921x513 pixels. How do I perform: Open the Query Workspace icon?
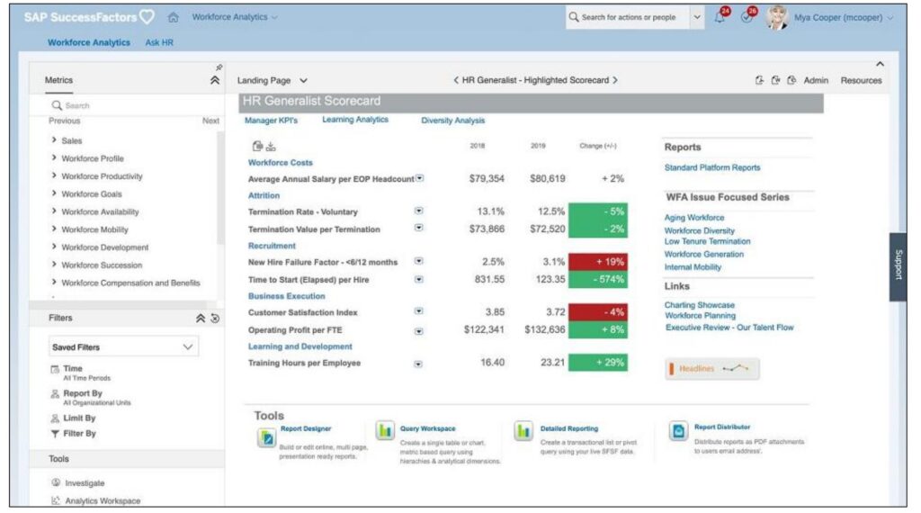pyautogui.click(x=385, y=430)
